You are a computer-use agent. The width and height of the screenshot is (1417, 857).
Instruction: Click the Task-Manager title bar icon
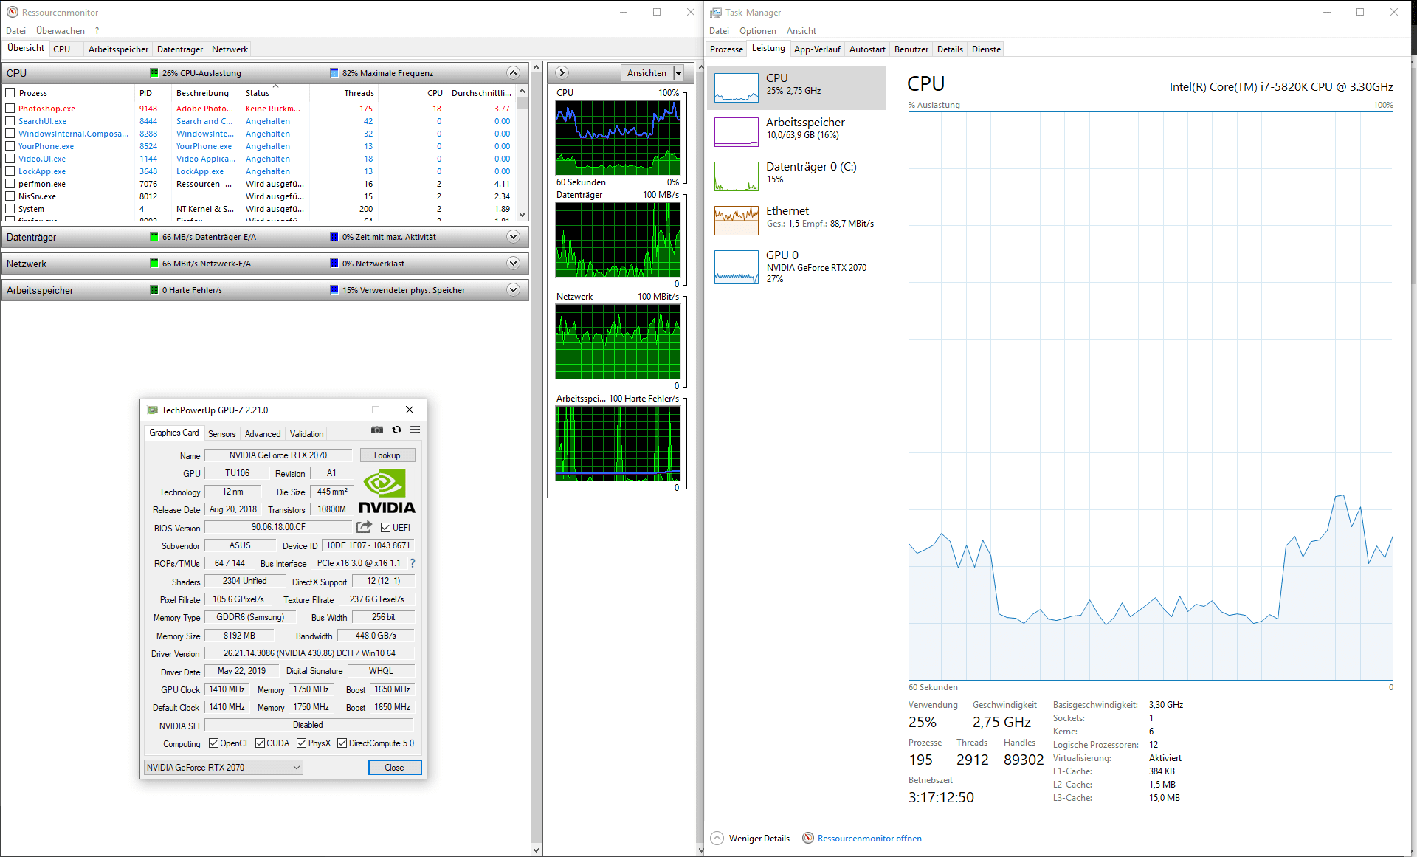pos(716,12)
